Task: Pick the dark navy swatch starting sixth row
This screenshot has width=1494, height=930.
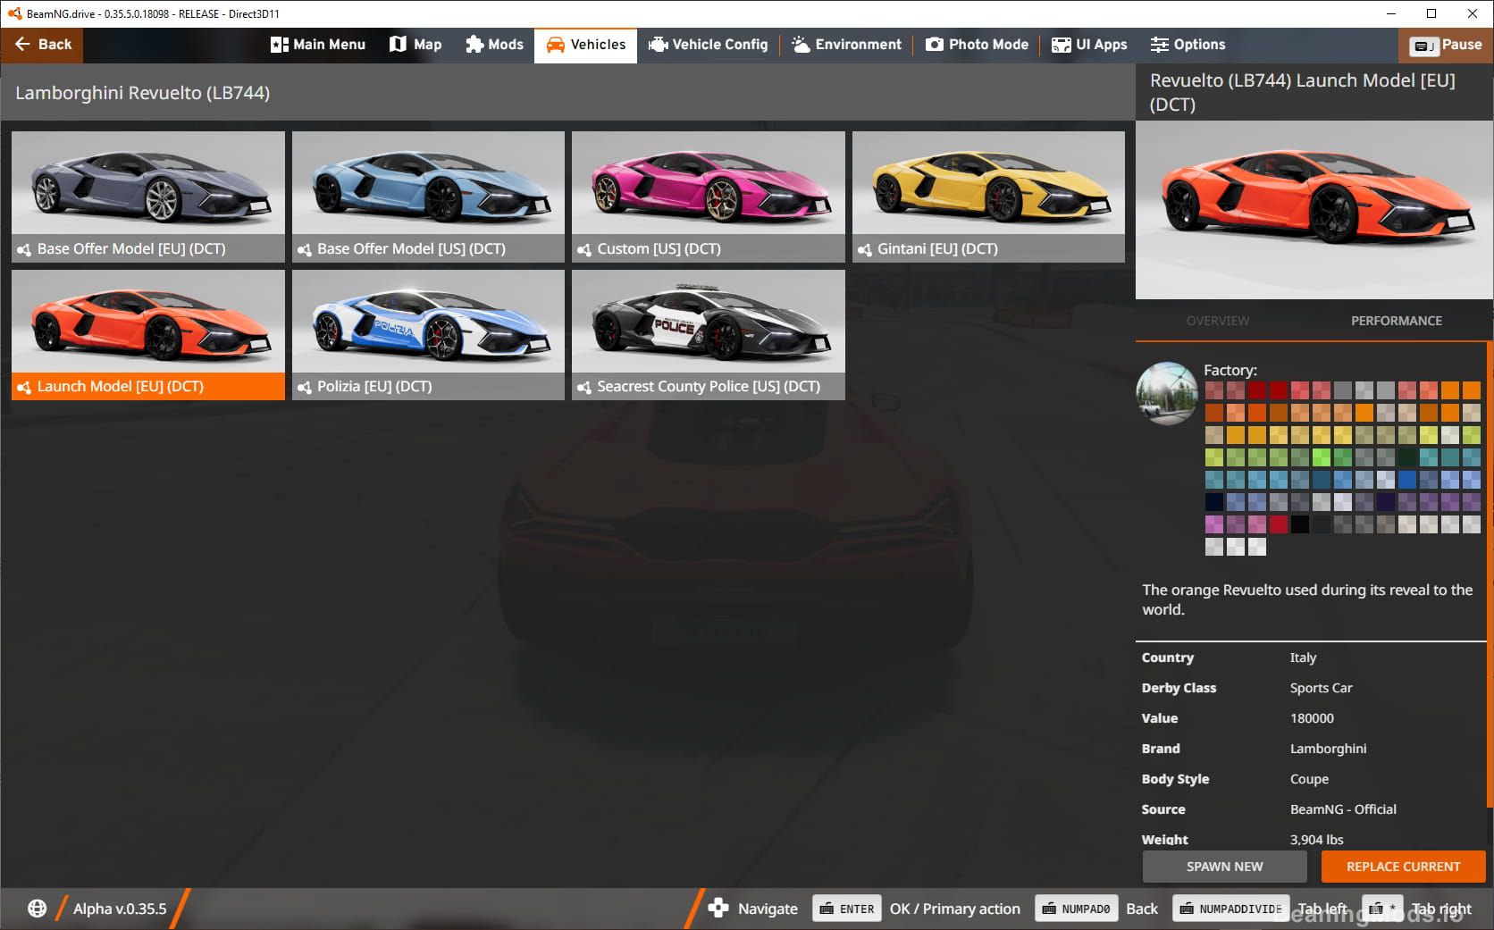Action: (x=1214, y=502)
